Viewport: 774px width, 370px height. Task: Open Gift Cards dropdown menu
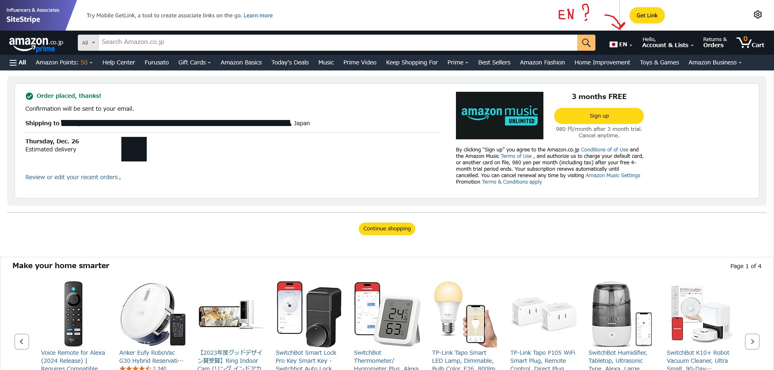[x=194, y=62]
